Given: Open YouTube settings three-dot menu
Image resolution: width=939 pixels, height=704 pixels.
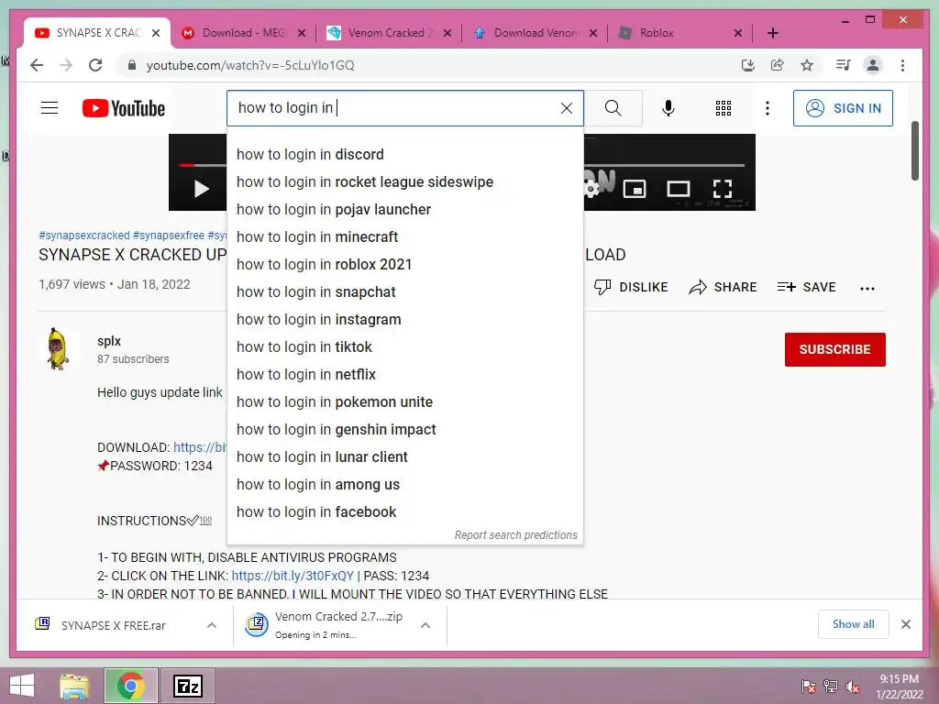Looking at the screenshot, I should pyautogui.click(x=768, y=108).
